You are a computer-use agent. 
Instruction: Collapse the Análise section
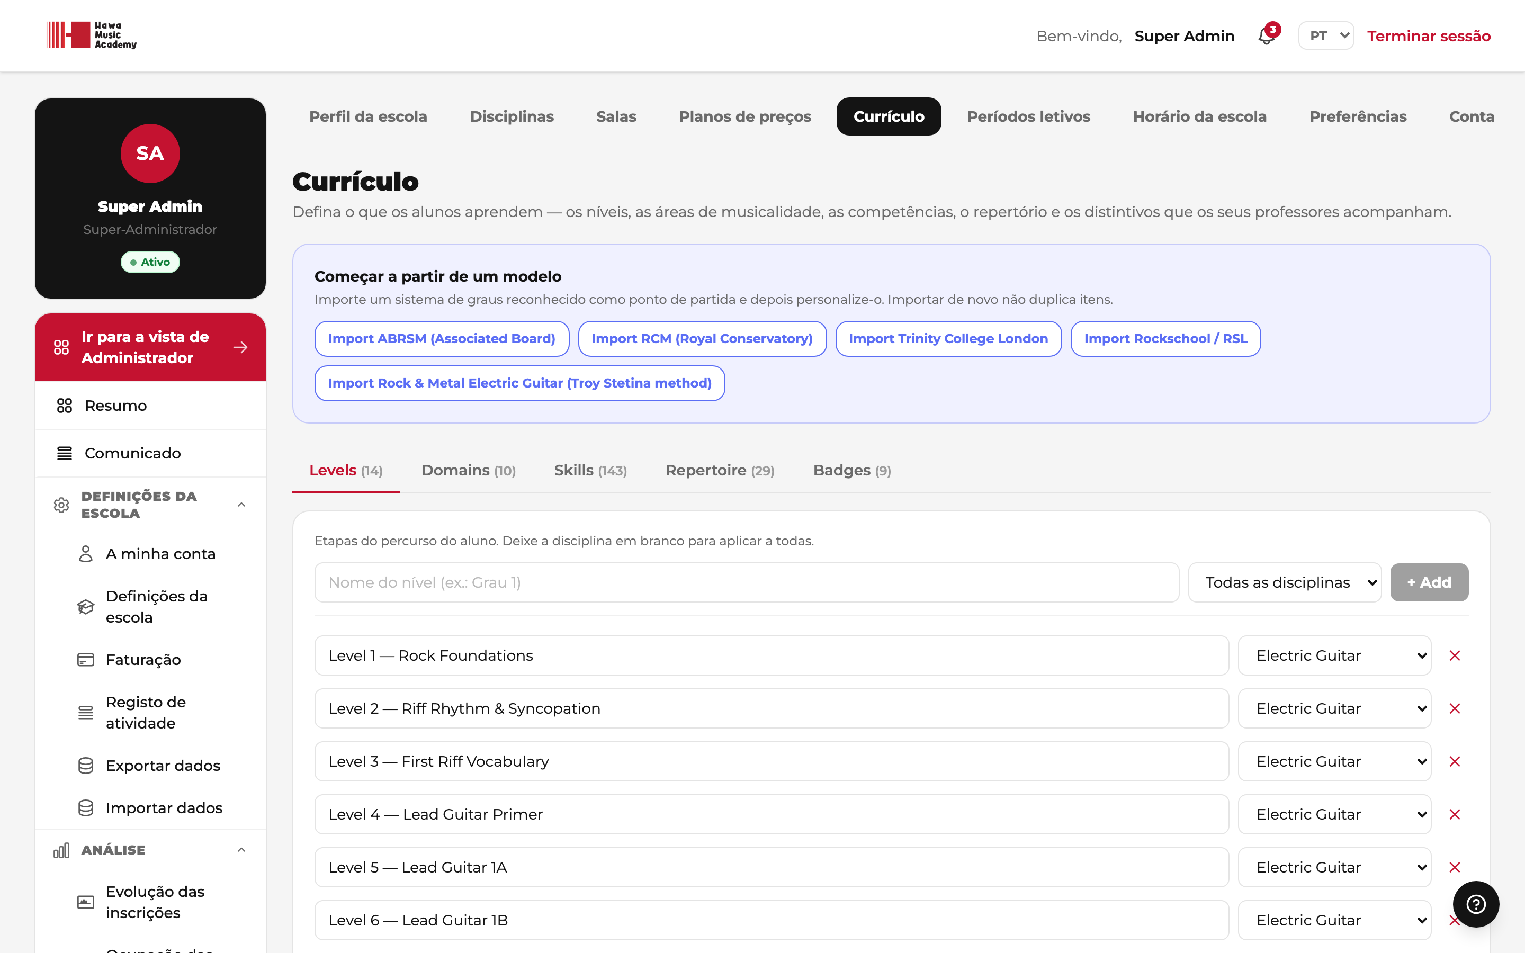click(241, 850)
